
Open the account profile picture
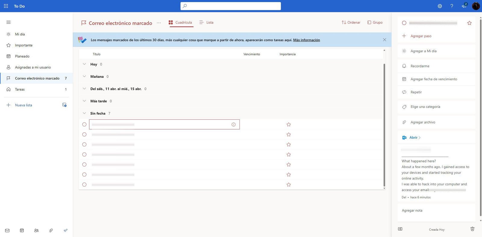coord(476,6)
